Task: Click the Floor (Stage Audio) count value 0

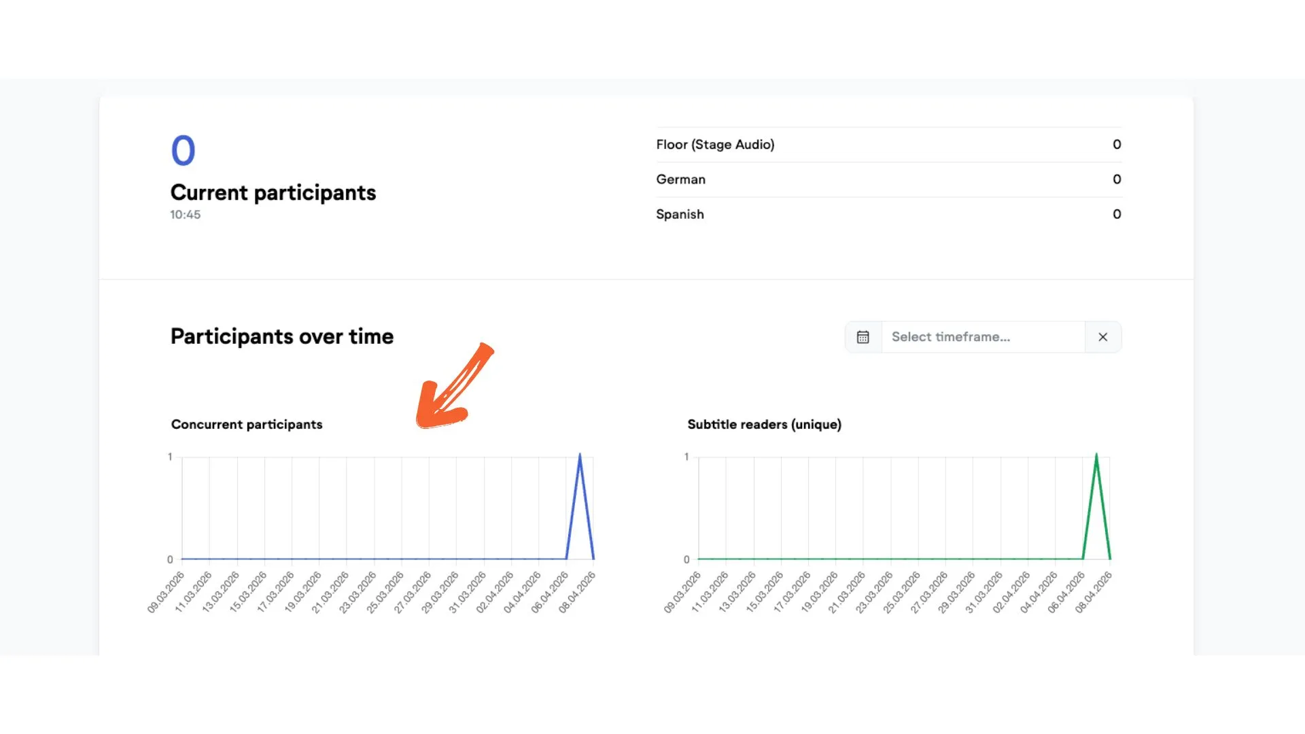Action: (x=1117, y=145)
